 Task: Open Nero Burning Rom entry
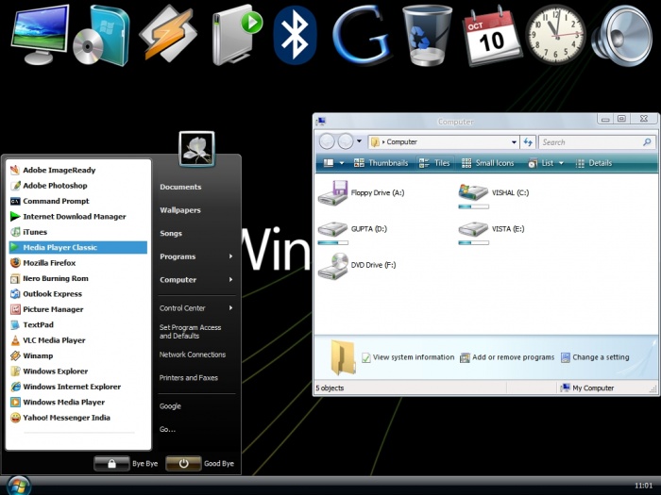tap(78, 278)
